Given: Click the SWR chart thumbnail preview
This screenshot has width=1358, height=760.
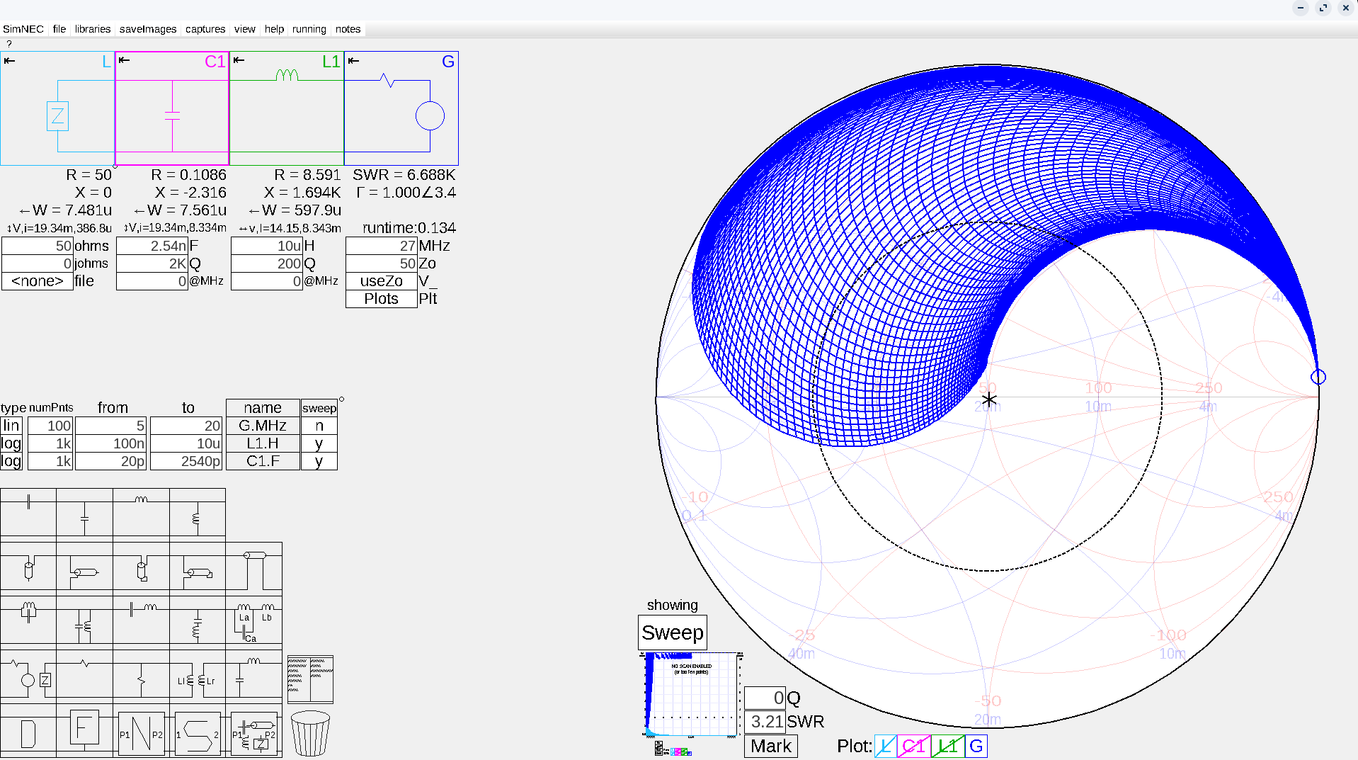Looking at the screenshot, I should click(x=691, y=695).
